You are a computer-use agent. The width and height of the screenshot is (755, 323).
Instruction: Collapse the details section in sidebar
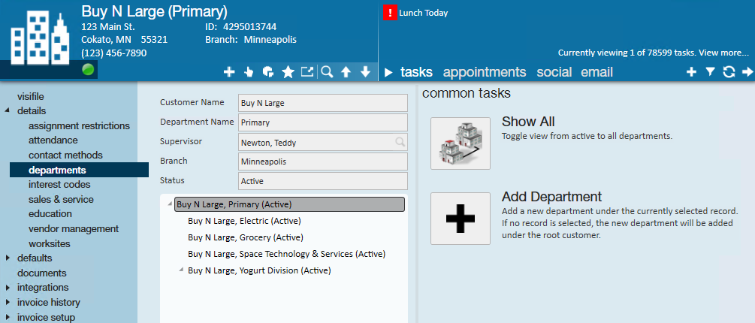[x=8, y=110]
